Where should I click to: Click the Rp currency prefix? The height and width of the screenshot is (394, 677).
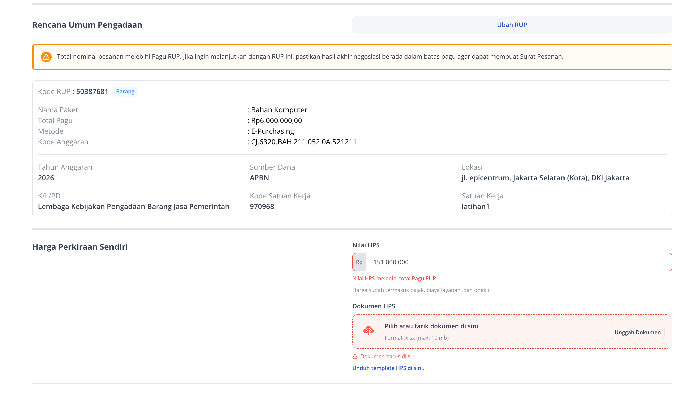point(359,262)
